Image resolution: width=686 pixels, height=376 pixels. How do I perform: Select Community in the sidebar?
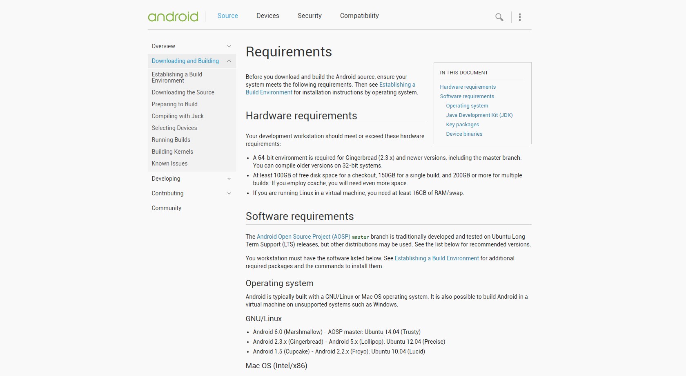tap(166, 208)
